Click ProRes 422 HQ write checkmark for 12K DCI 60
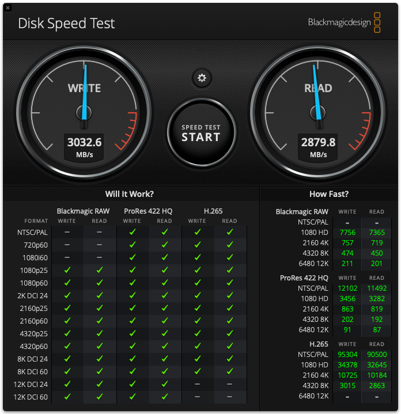Screen dimensions: 401x414 133,397
